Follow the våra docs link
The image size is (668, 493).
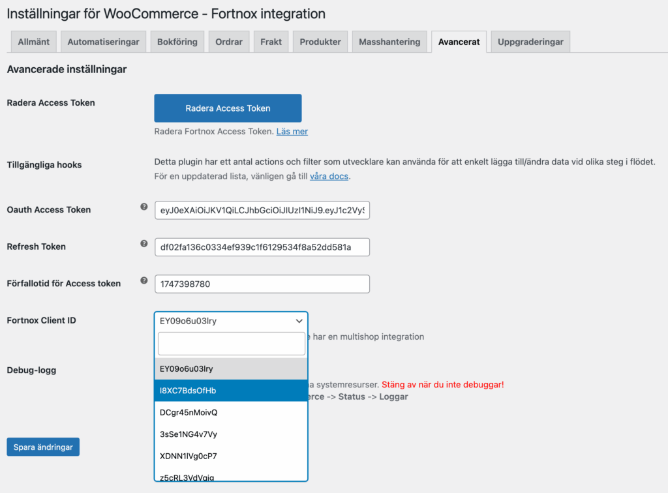click(329, 176)
